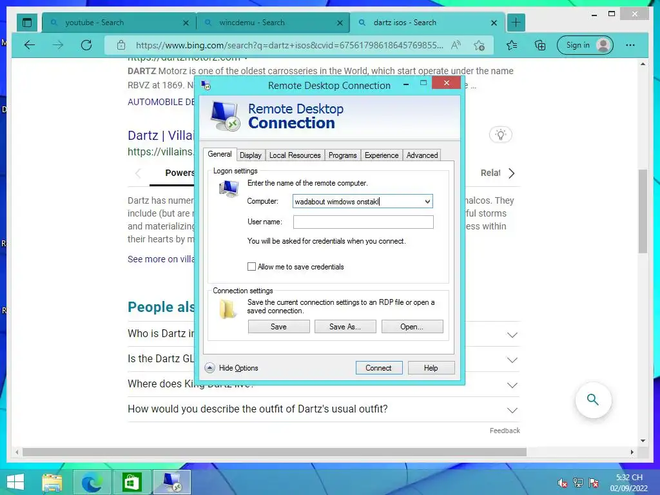Close the Remote Desktop Connection dialog

[x=447, y=83]
